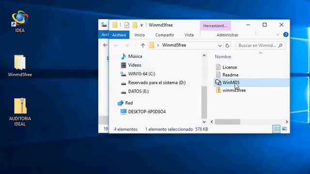Image resolution: width=310 pixels, height=174 pixels.
Task: Click the rear window's drive icon
Action: click(x=104, y=25)
